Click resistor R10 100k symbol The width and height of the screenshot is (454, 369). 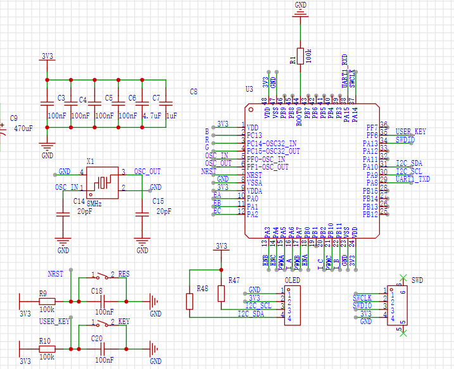point(47,349)
